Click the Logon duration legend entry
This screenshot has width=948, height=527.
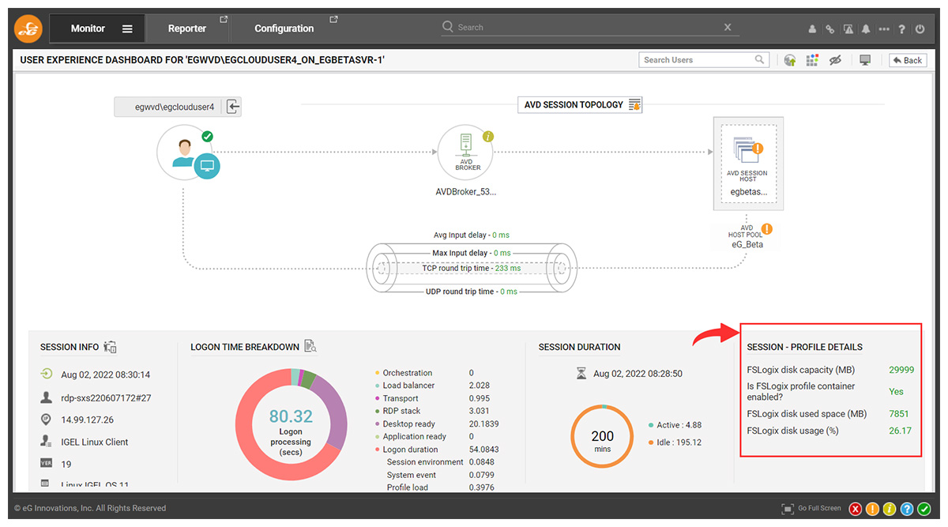406,450
